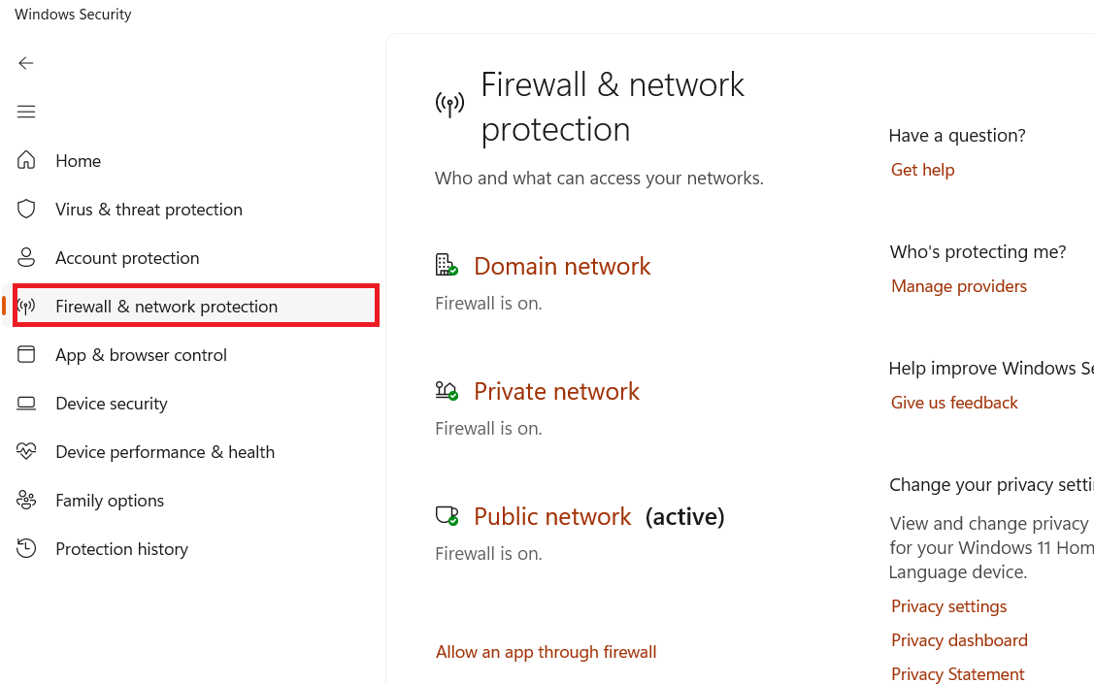
Task: Click the Device performance heart icon
Action: 26,452
